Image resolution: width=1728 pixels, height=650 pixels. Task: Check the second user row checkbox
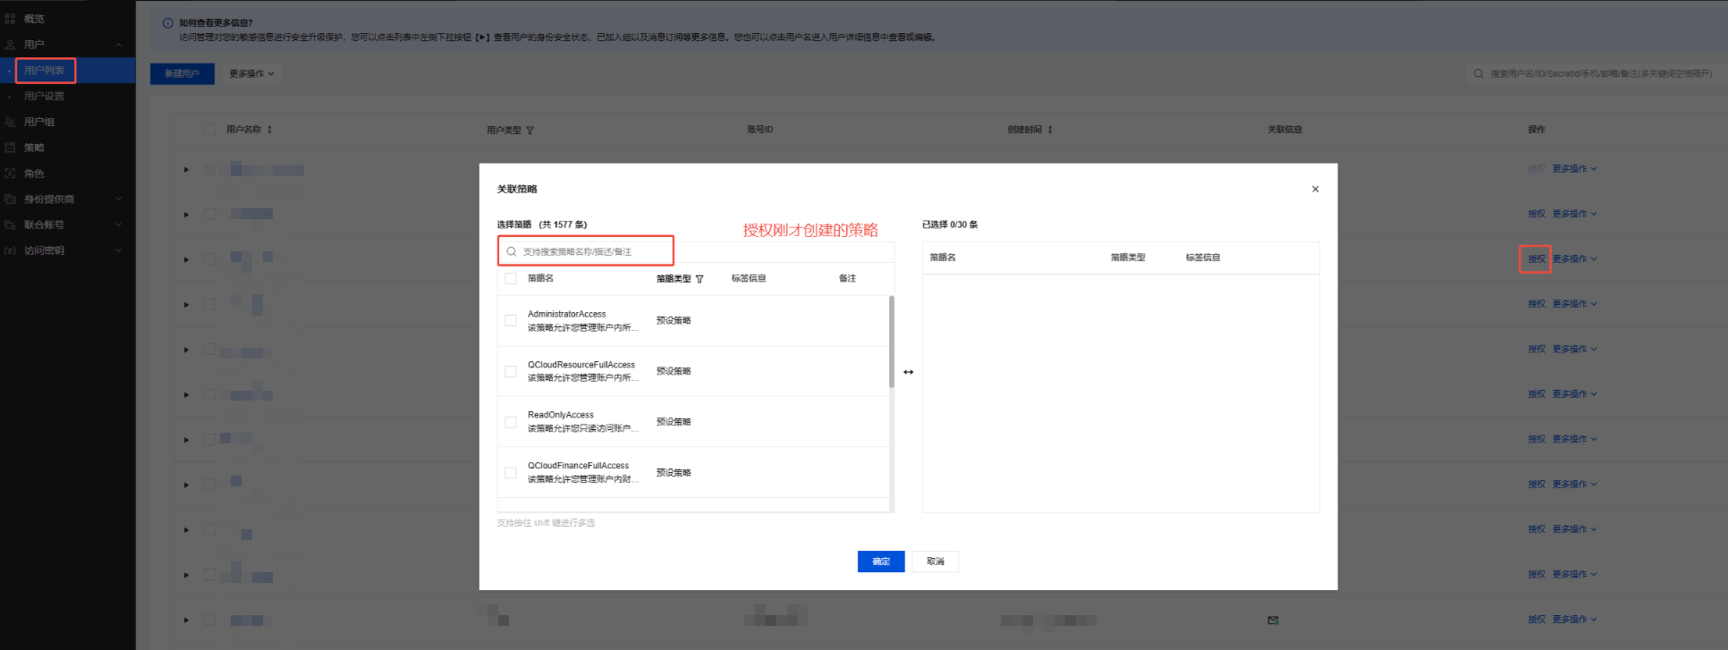(x=209, y=214)
